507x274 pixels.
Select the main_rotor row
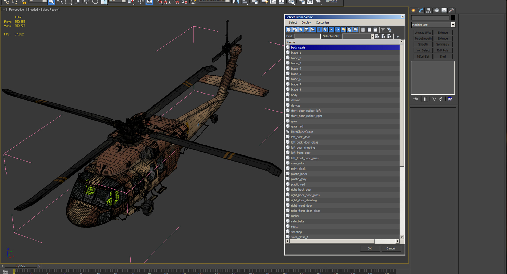(x=343, y=163)
